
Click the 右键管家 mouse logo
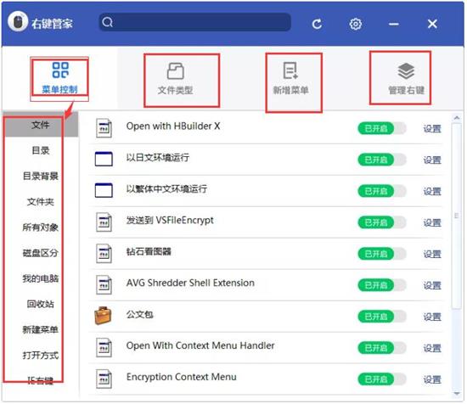(18, 21)
